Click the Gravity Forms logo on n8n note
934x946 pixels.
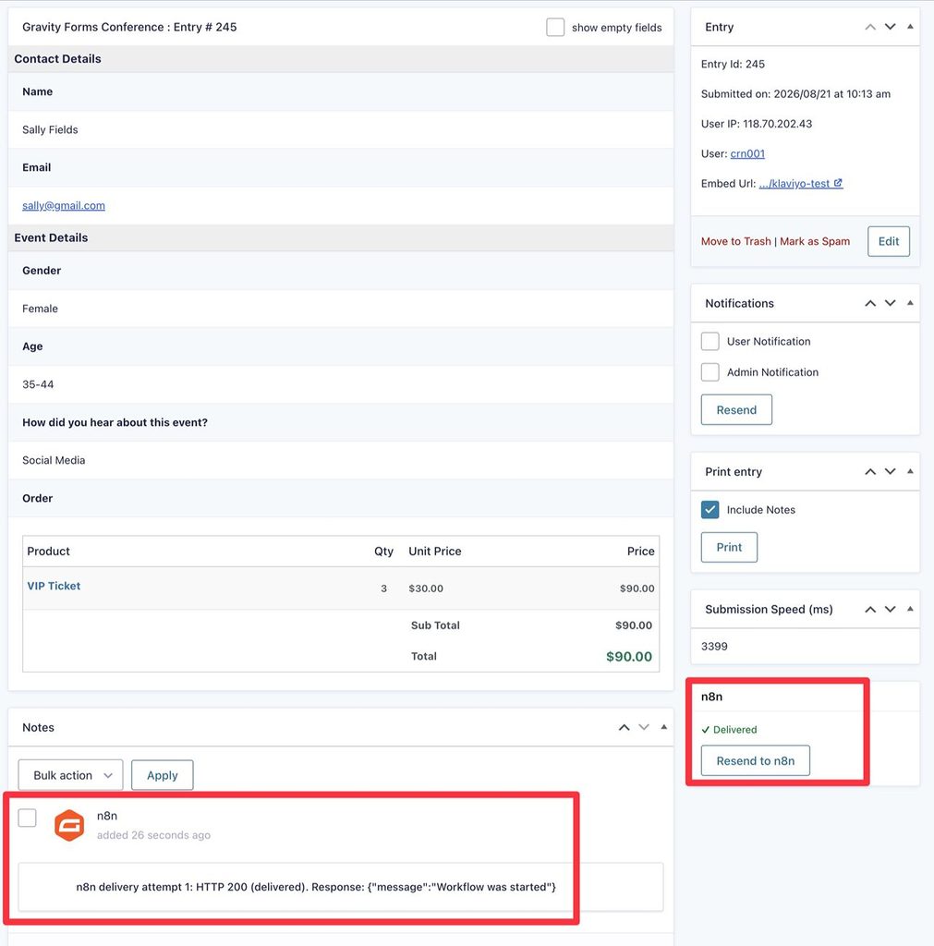69,825
